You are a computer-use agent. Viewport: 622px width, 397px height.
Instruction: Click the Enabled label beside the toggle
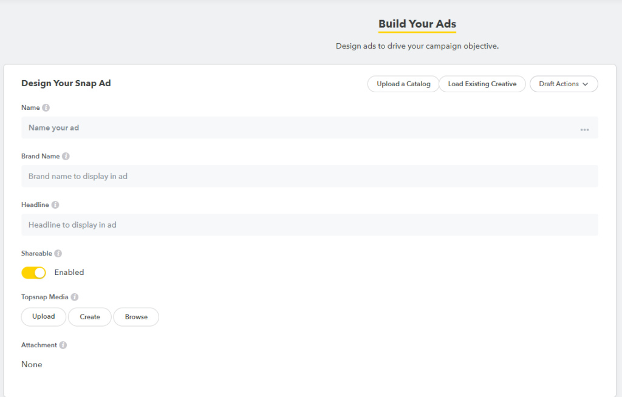69,273
